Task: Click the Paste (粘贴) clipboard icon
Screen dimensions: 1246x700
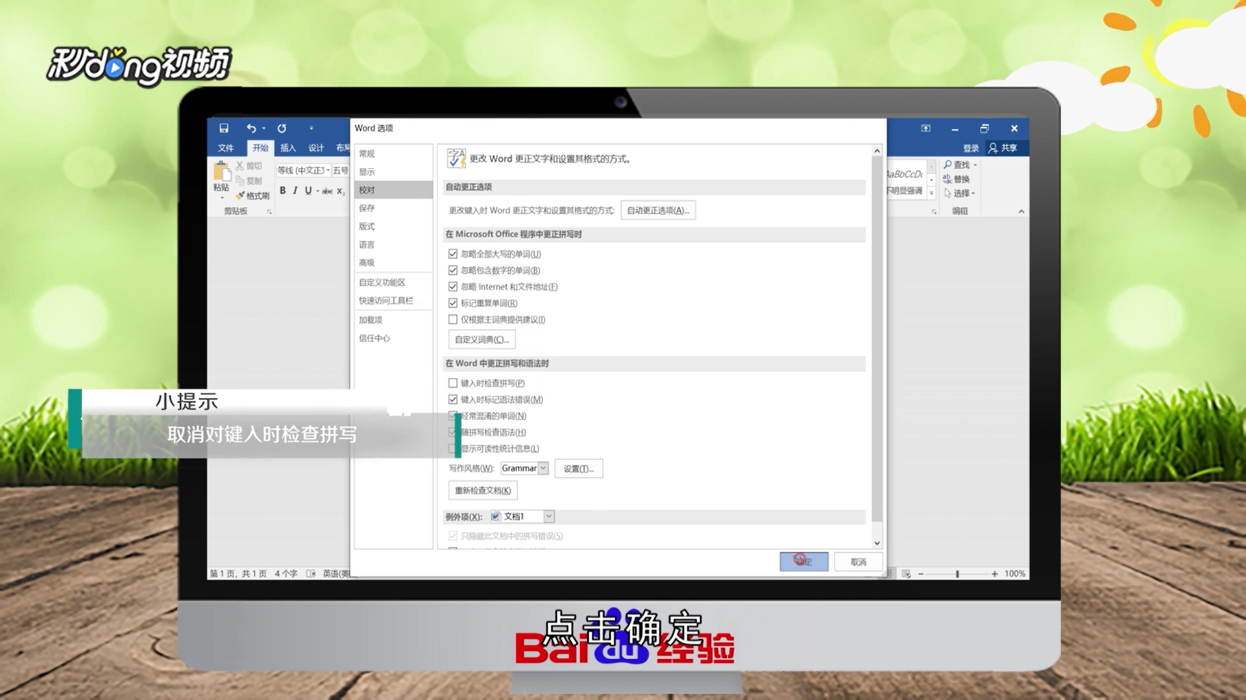Action: coord(222,172)
